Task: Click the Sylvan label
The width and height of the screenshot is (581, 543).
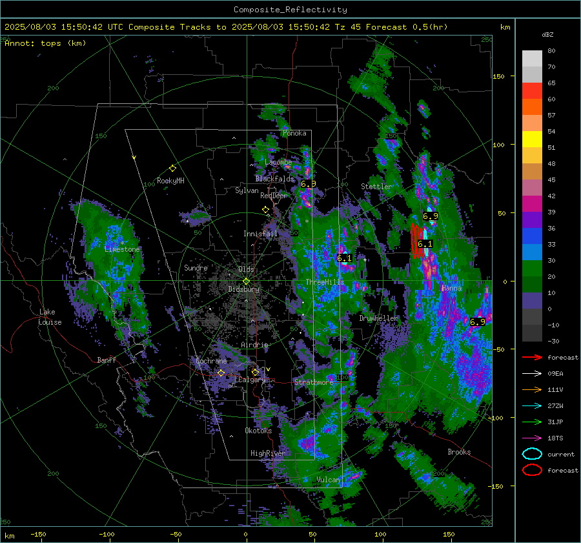Action: coord(247,190)
